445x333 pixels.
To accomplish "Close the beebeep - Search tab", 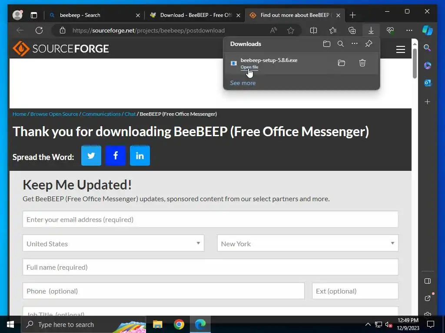I will 138,15.
